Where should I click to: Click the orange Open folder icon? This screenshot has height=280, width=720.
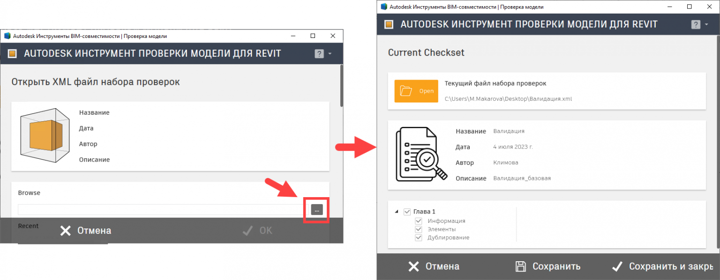416,91
